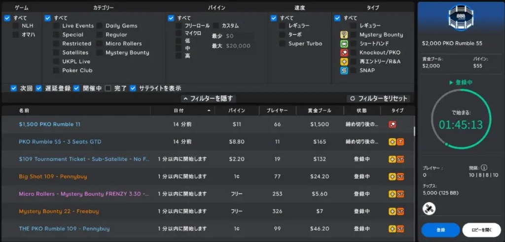Uncheck the game すべて checkbox
The width and height of the screenshot is (505, 242).
[7, 18]
